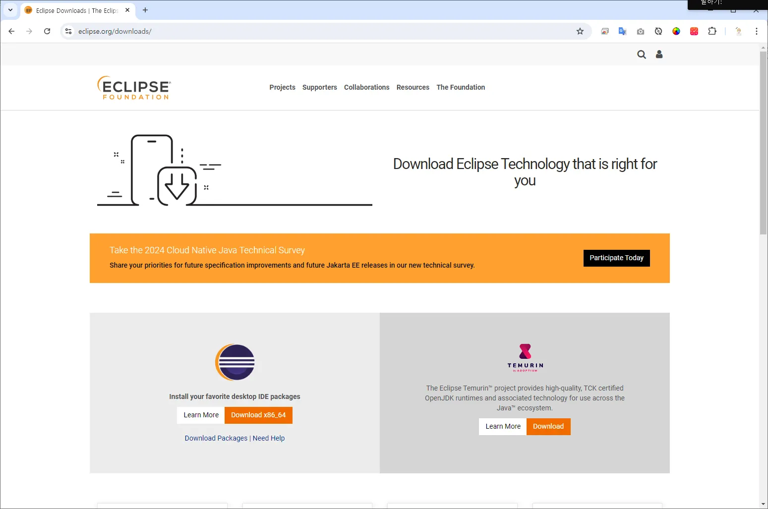Open the color wheel picker extension

pos(676,31)
